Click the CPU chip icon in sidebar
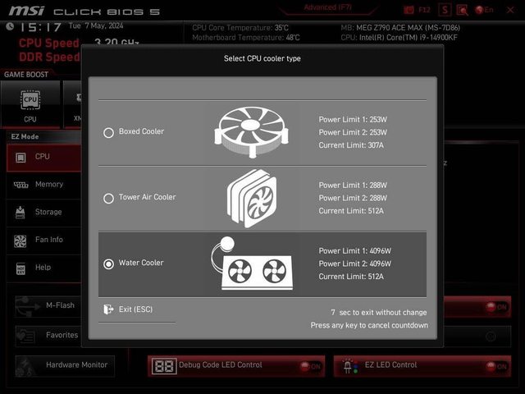The image size is (525, 394). pyautogui.click(x=21, y=158)
